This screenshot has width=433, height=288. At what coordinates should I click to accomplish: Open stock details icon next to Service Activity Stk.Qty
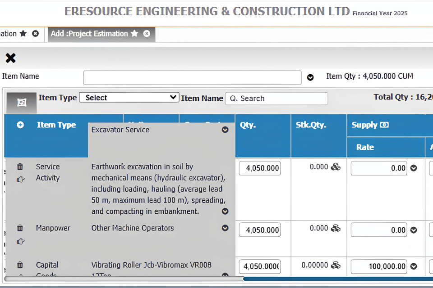pos(336,167)
